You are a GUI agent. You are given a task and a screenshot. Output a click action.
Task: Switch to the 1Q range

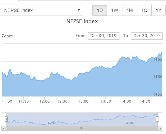click(x=144, y=10)
